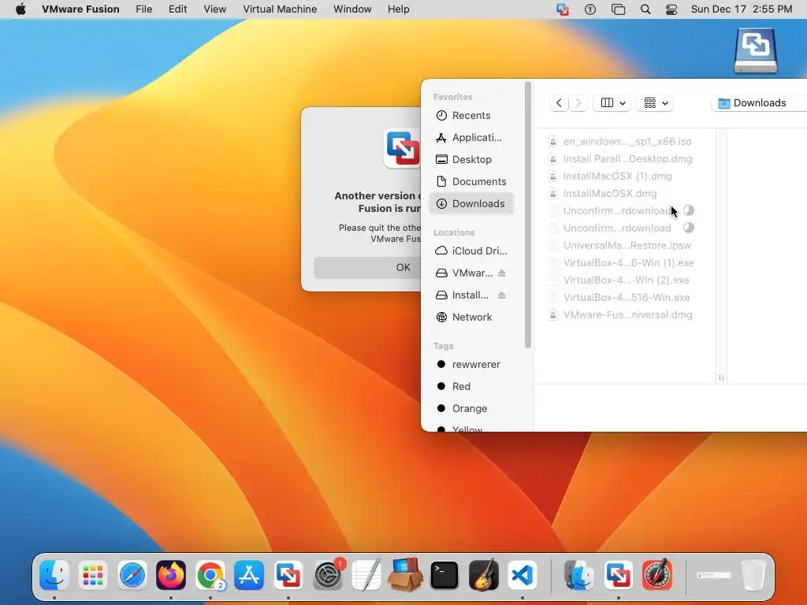Screen dimensions: 807x605
Task: Click the date and time in menu bar
Action: pos(741,9)
